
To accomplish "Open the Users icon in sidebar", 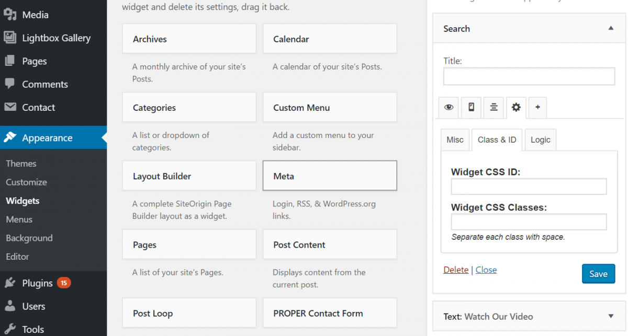I will (x=11, y=306).
